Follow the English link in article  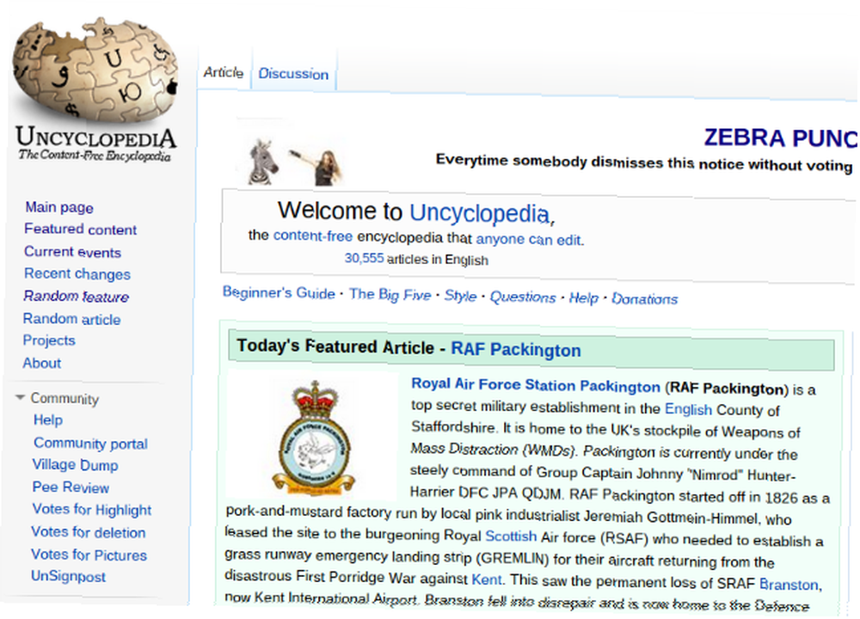pos(688,409)
